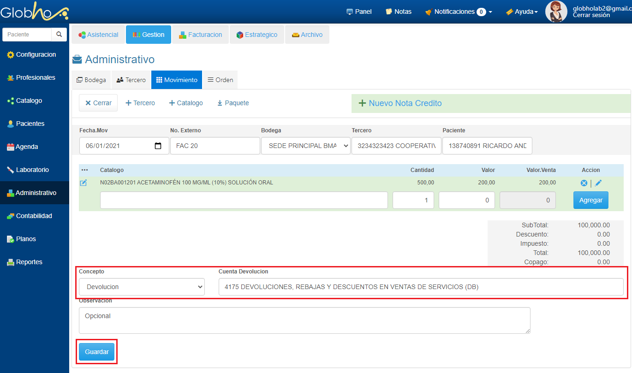The height and width of the screenshot is (373, 632).
Task: Switch to the Tercero tab
Action: (x=131, y=80)
